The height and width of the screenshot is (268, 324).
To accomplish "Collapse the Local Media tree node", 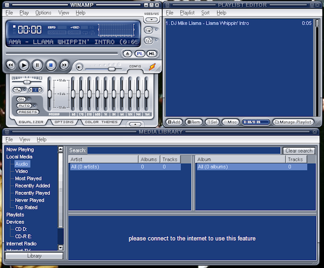I will (19, 157).
